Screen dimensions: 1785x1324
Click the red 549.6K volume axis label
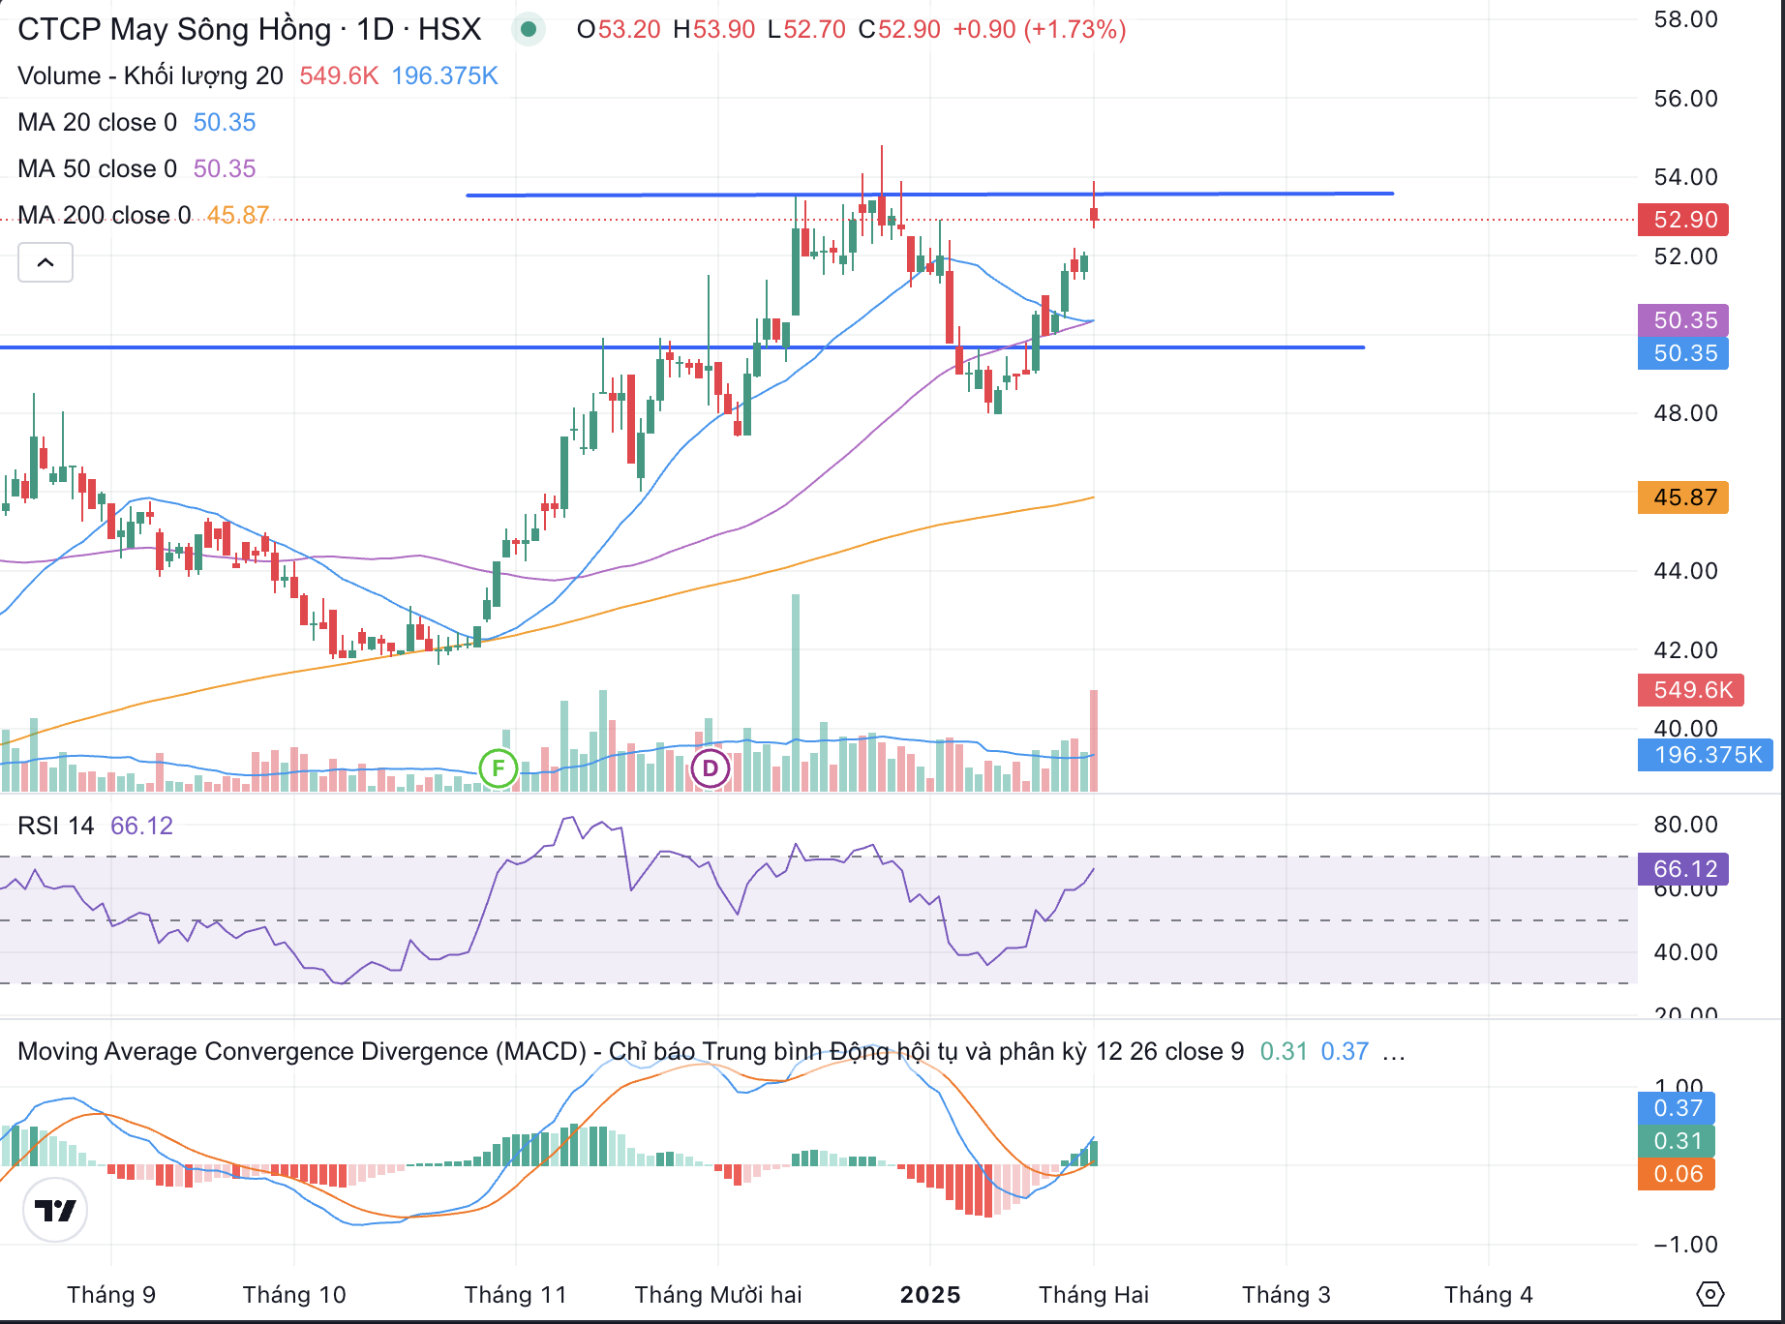tap(1691, 690)
